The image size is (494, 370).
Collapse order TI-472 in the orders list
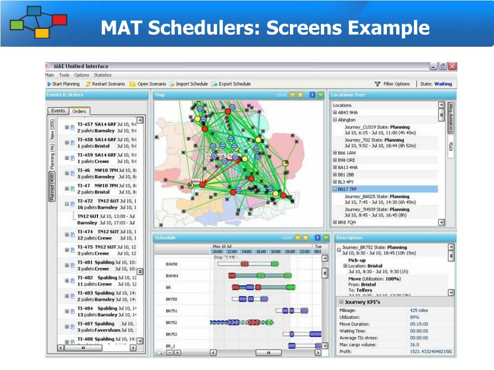(67, 204)
